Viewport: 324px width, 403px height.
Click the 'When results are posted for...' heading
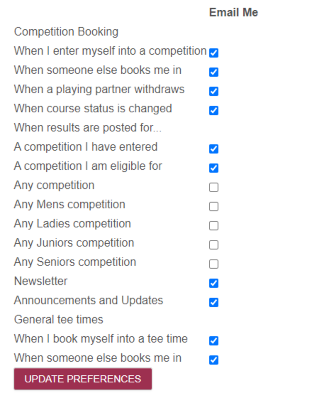(x=88, y=128)
